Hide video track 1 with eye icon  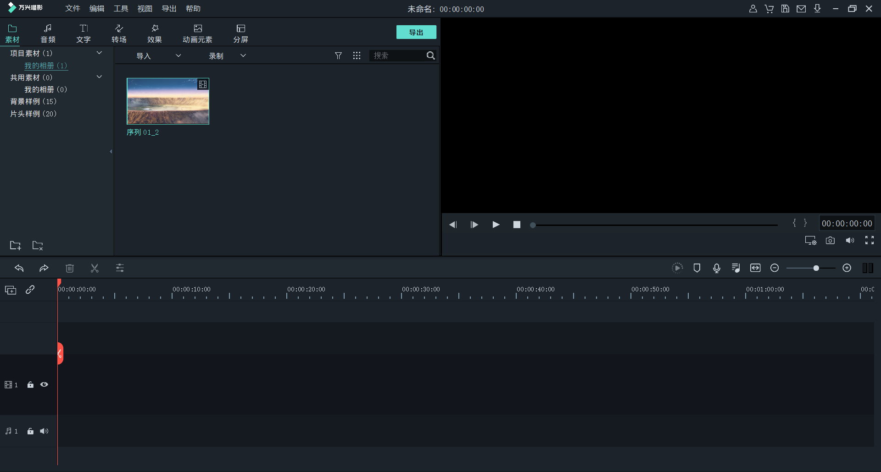click(44, 385)
